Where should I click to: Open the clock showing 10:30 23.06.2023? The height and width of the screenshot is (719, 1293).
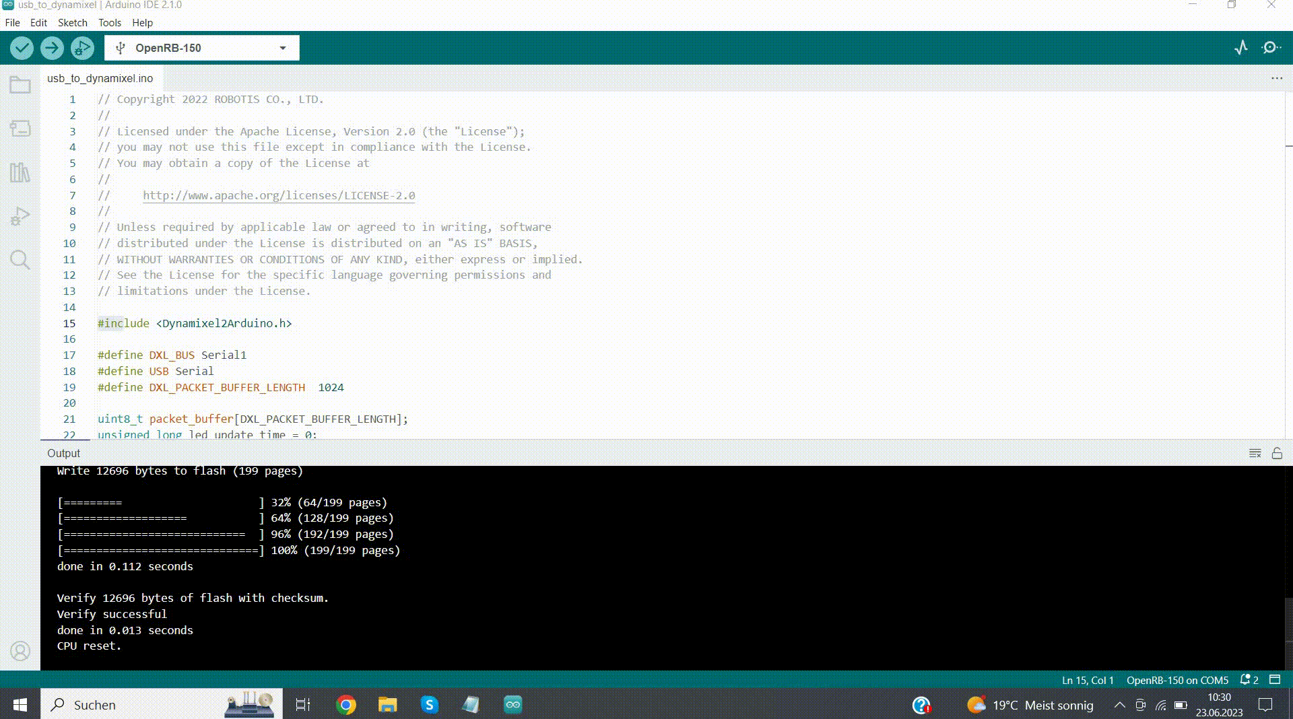(x=1219, y=705)
